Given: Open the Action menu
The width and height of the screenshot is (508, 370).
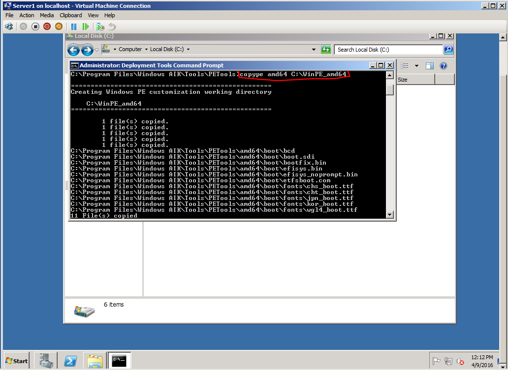Looking at the screenshot, I should point(27,15).
